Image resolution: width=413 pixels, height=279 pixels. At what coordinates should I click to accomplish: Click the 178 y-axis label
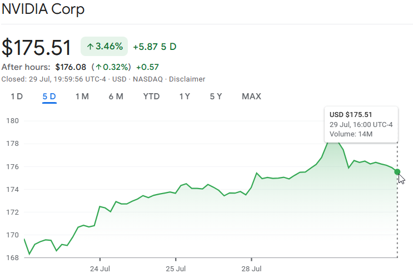[x=13, y=144]
